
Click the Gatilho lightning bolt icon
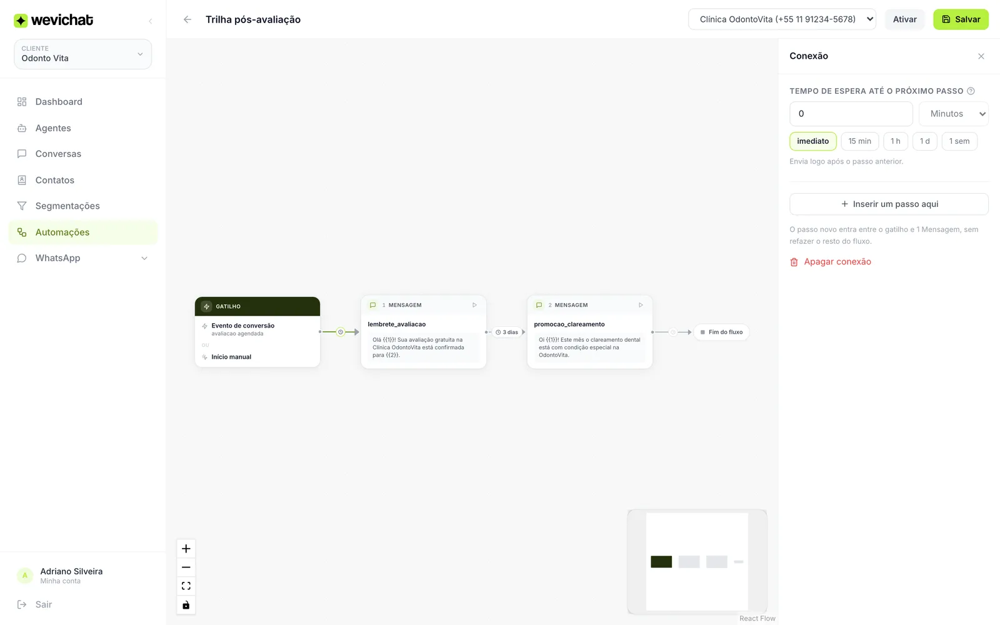206,307
